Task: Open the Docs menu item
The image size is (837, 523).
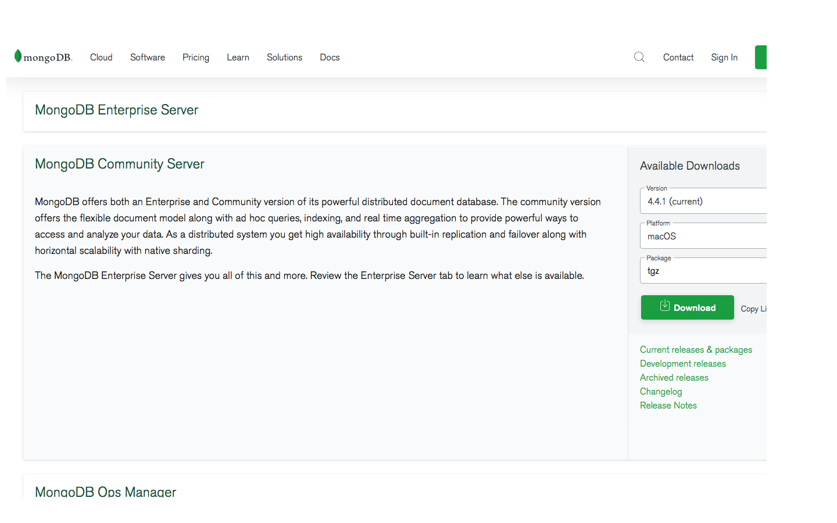Action: coord(330,58)
